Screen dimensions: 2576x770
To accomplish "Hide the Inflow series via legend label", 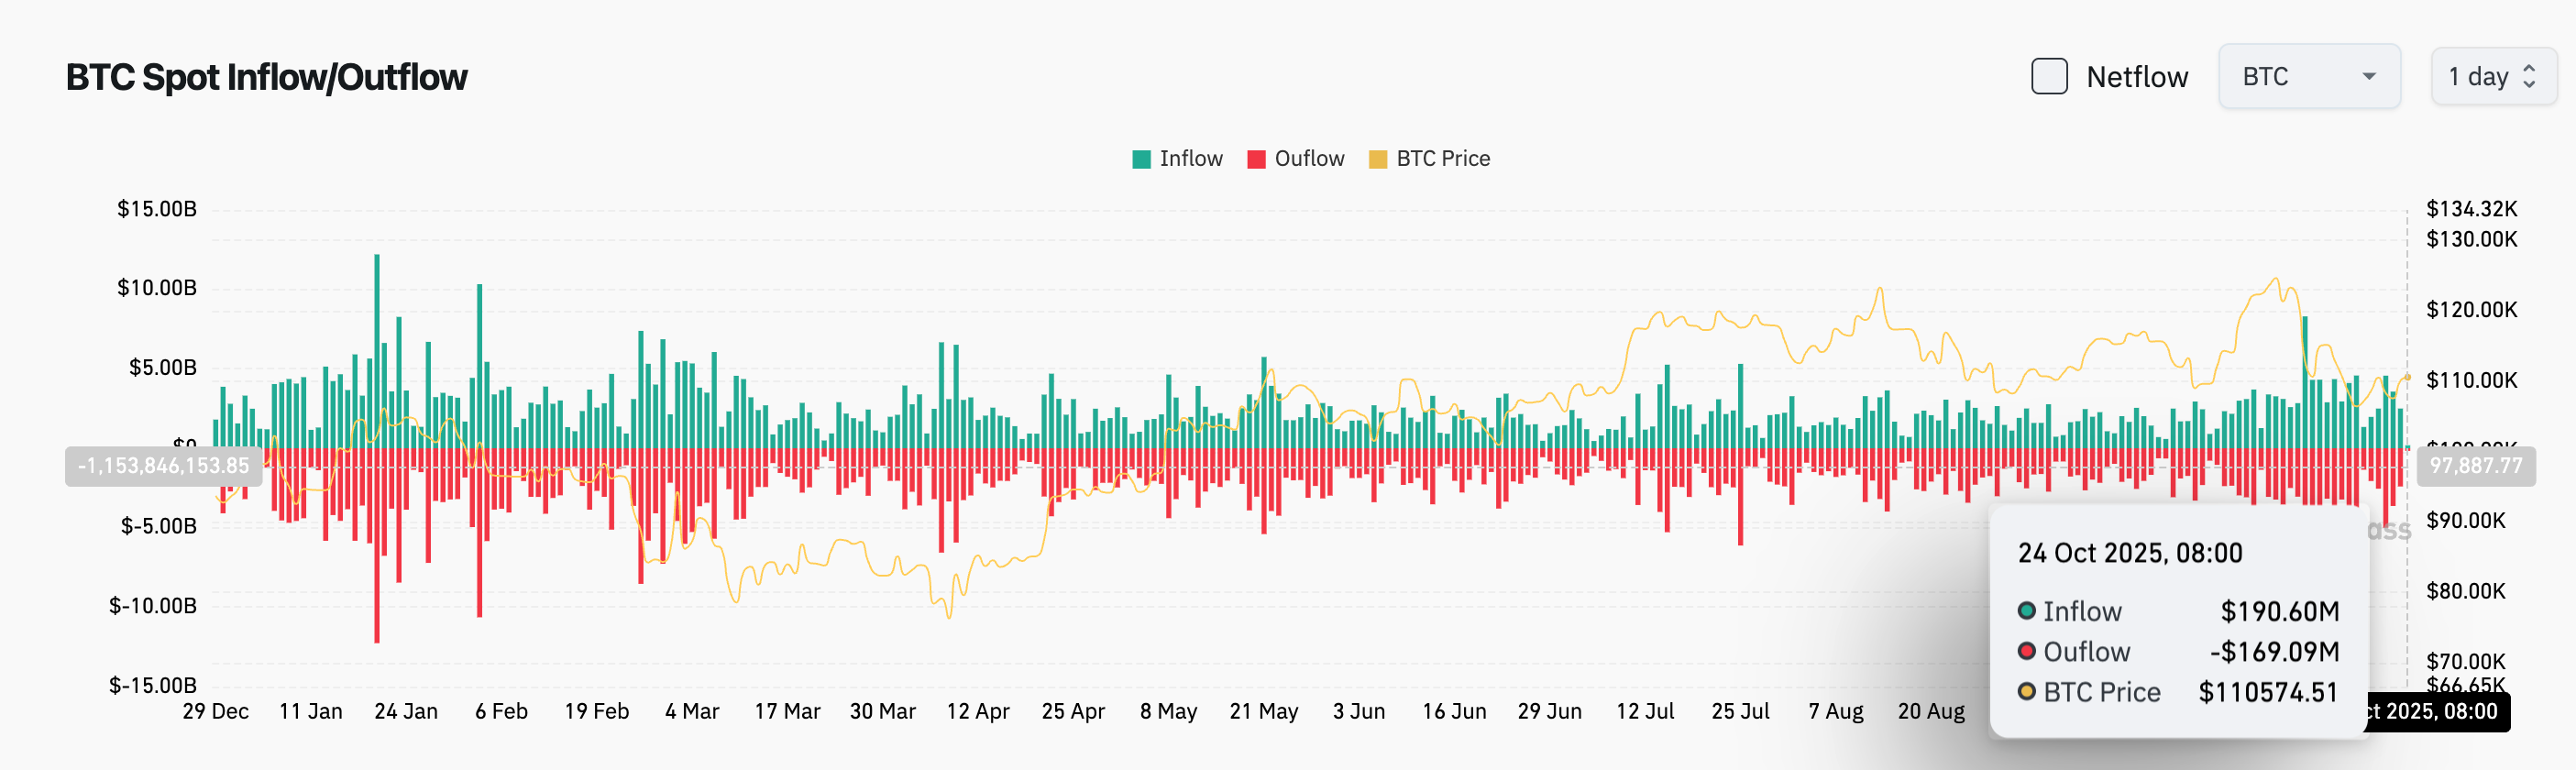I will coord(1190,159).
